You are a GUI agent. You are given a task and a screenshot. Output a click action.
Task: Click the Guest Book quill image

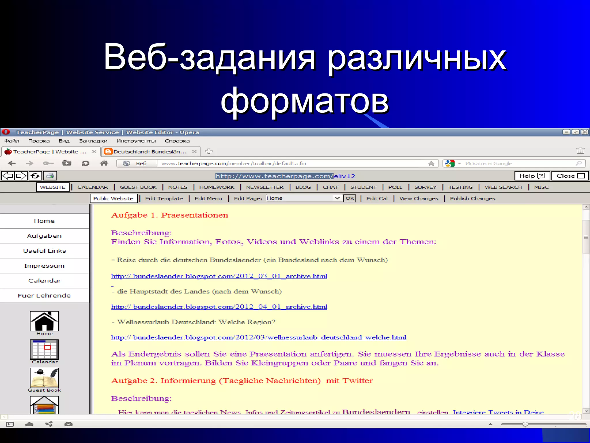44,378
